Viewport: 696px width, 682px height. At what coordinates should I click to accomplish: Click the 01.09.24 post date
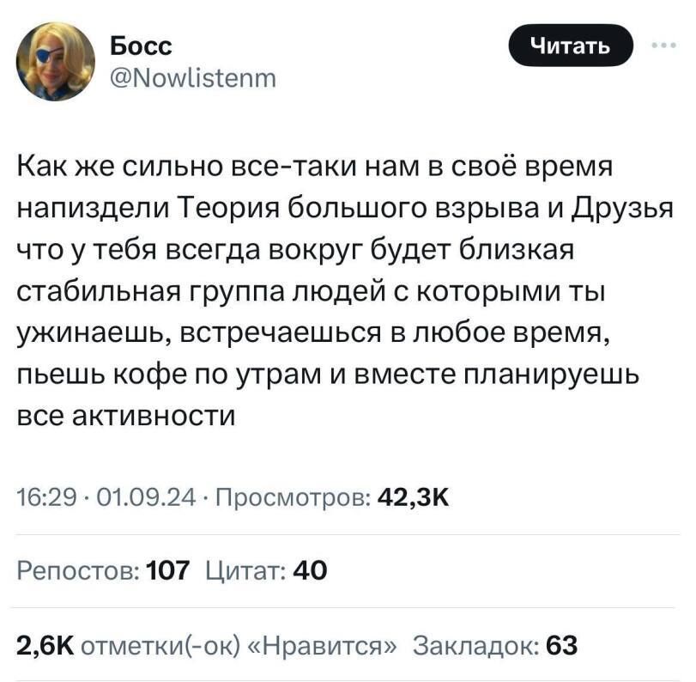coord(147,496)
